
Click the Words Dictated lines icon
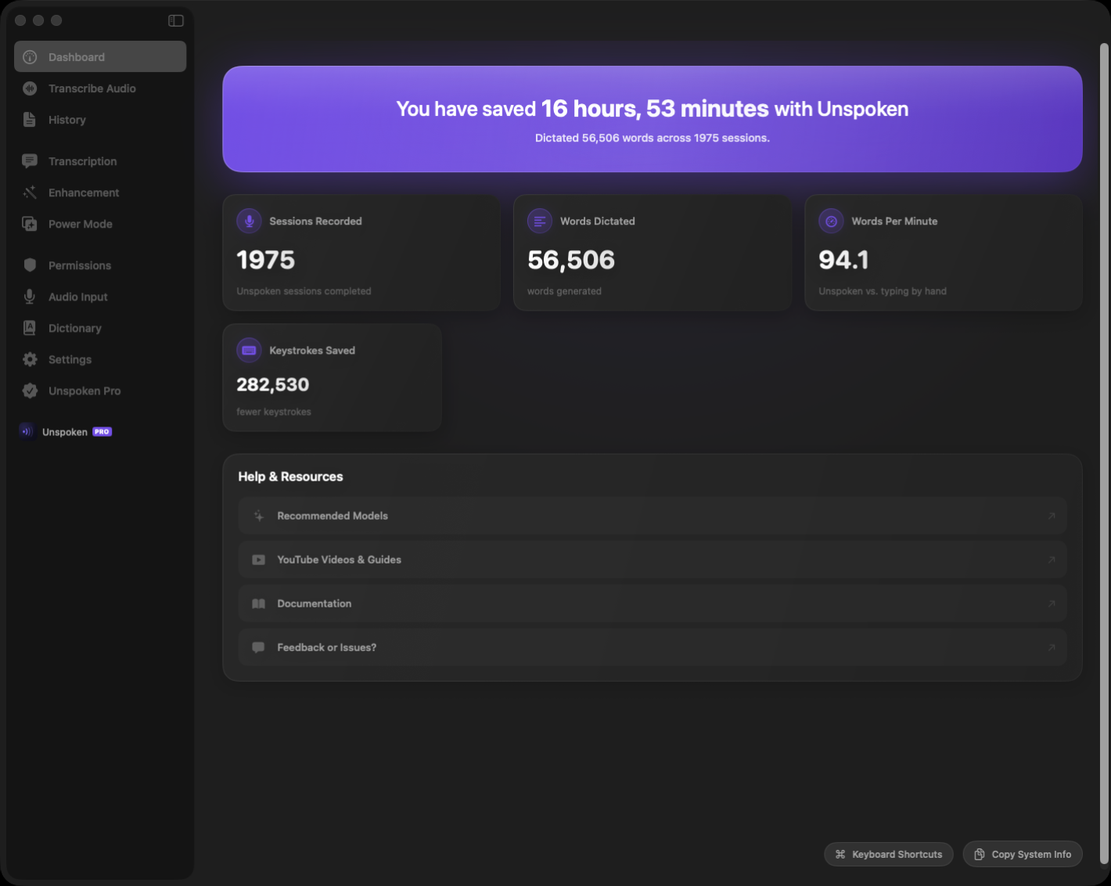point(540,221)
